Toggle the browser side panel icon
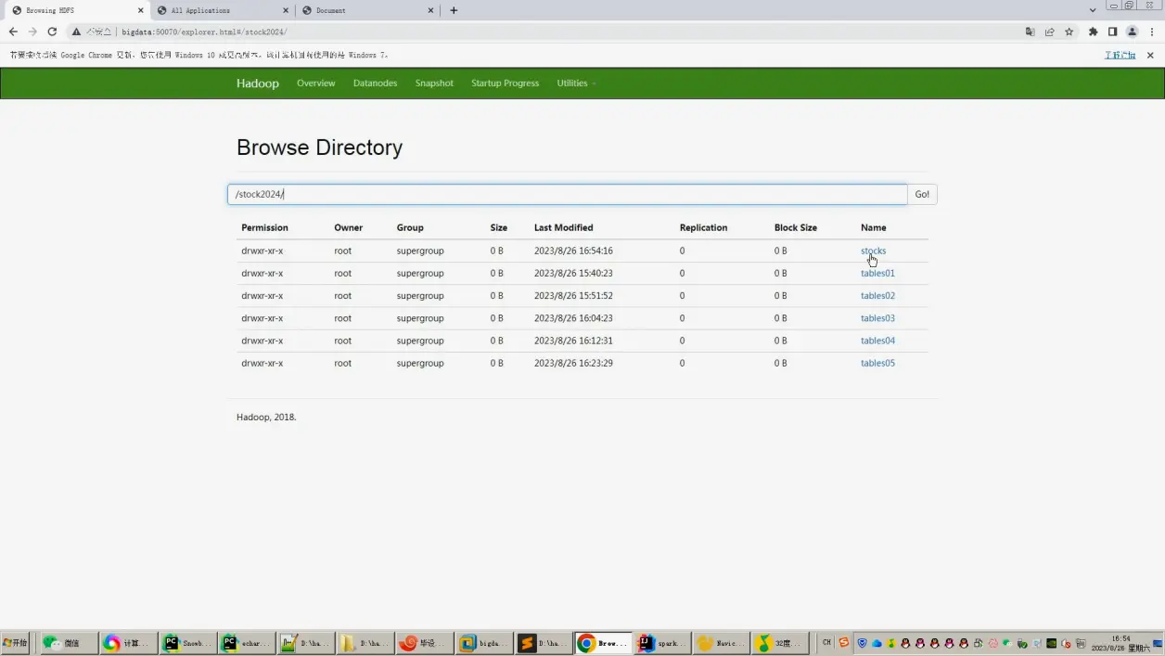The height and width of the screenshot is (656, 1165). click(x=1112, y=32)
